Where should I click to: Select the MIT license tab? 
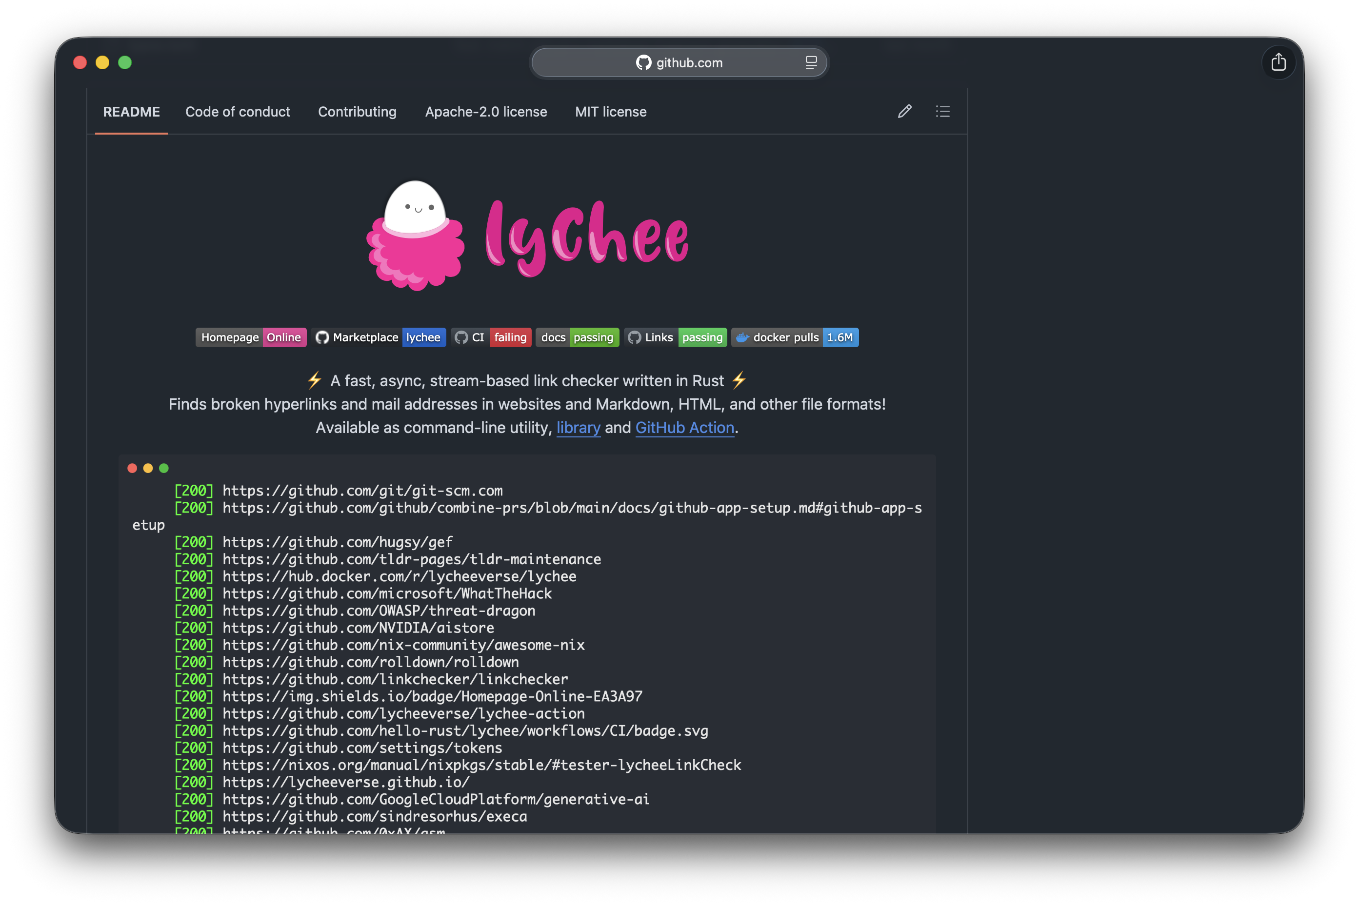click(610, 112)
